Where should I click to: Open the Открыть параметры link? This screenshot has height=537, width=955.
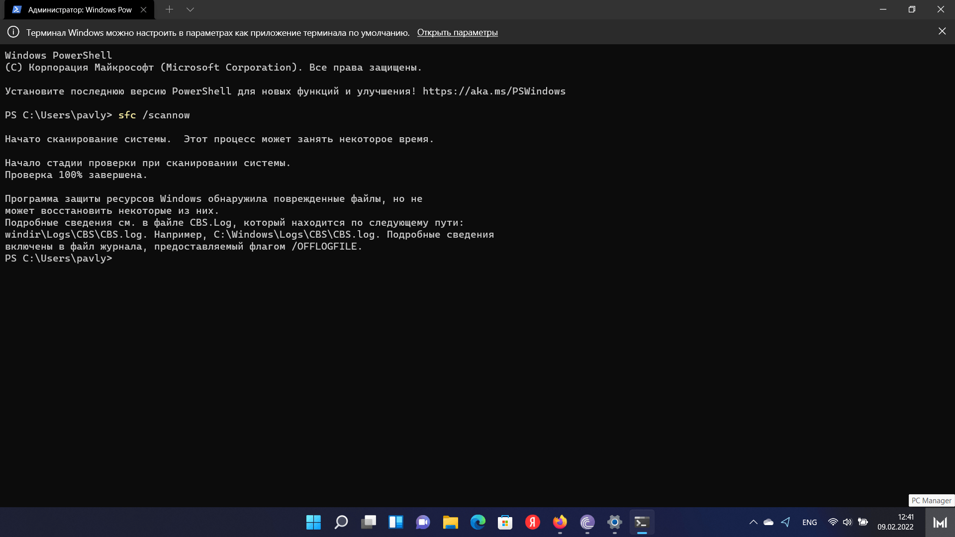pyautogui.click(x=457, y=32)
